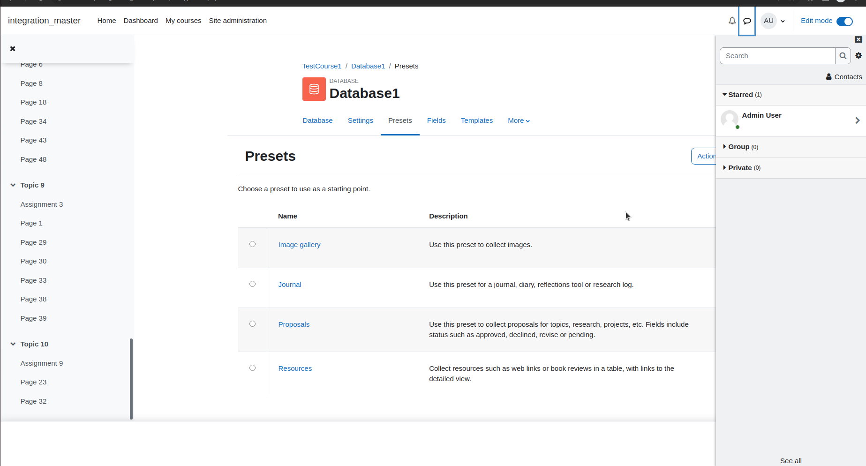The width and height of the screenshot is (866, 466).
Task: Open Site administration in top navigation
Action: (x=238, y=21)
